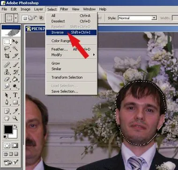Viewport: 178px width, 170px height.
Task: Select the Eyedropper tool
Action: click(15, 111)
